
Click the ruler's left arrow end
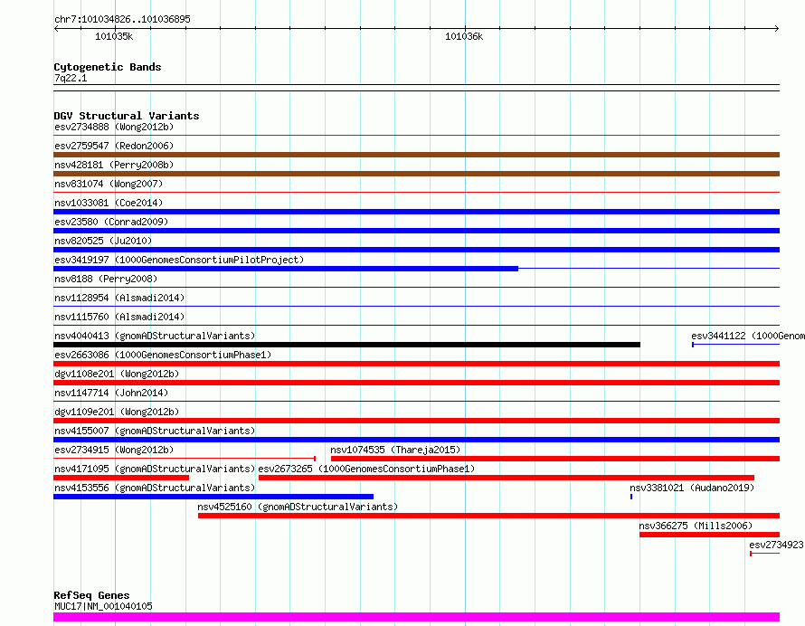point(56,29)
